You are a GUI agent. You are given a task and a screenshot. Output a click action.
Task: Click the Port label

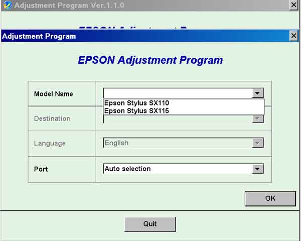[x=41, y=169]
